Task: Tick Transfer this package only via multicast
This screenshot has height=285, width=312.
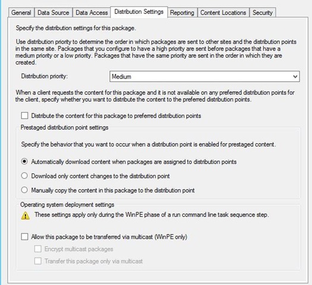Action: [38, 261]
